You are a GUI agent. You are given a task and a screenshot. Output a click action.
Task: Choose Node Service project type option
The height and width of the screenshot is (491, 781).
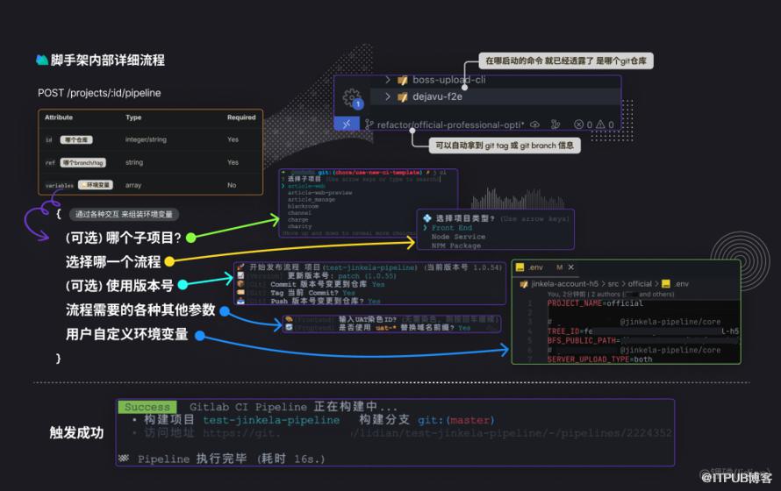click(458, 237)
